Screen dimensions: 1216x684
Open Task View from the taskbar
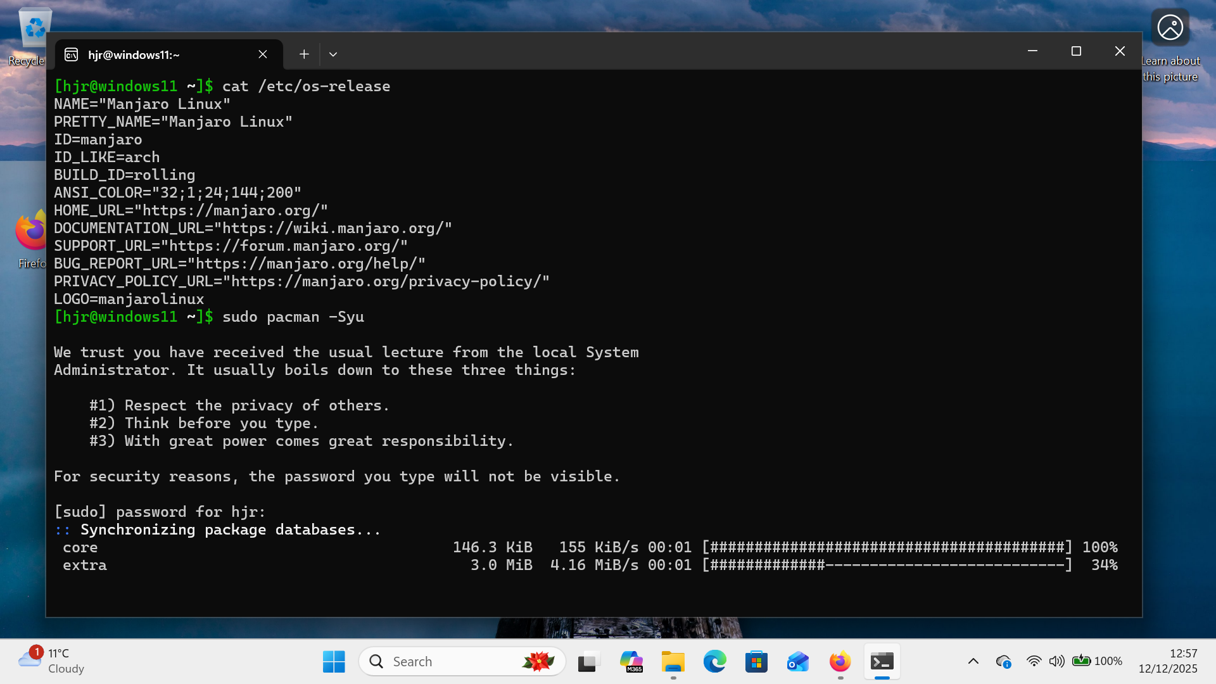588,662
